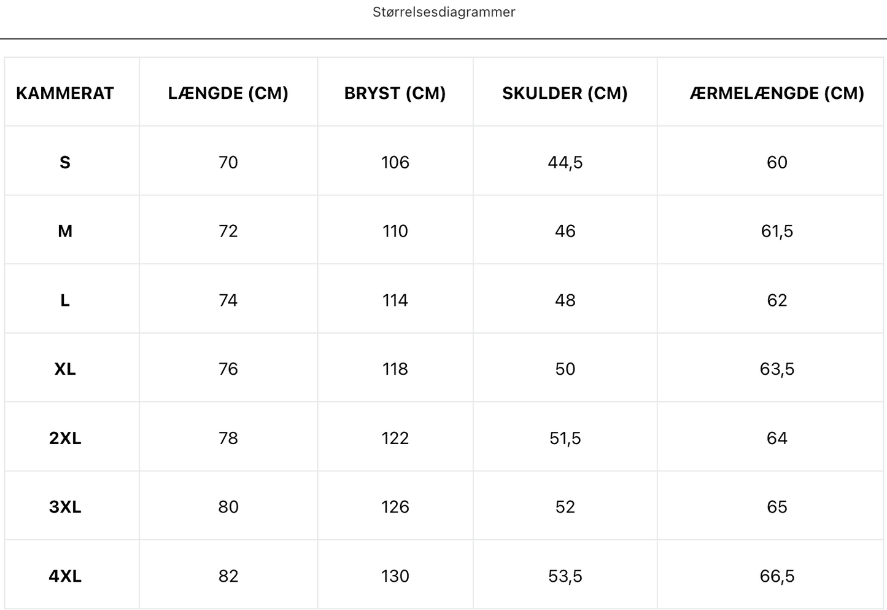Click the XL size row label
The width and height of the screenshot is (887, 610).
(x=65, y=369)
